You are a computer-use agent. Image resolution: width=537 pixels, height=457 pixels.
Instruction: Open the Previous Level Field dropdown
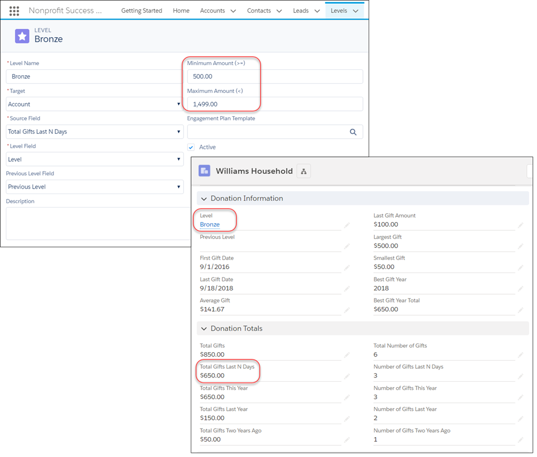pyautogui.click(x=95, y=187)
